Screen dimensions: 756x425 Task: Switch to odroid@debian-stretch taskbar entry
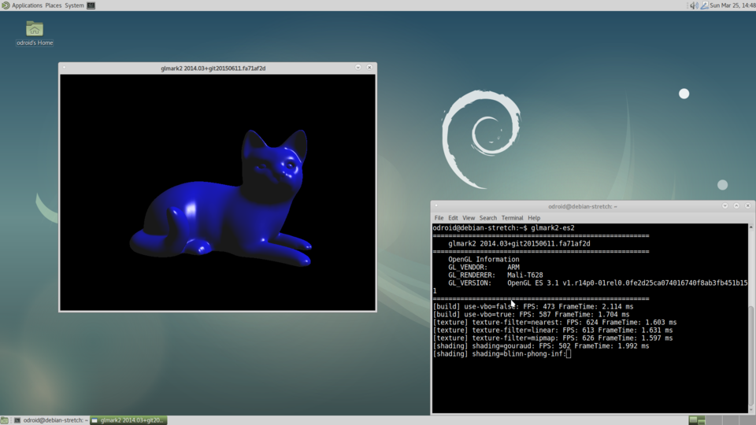pos(50,420)
